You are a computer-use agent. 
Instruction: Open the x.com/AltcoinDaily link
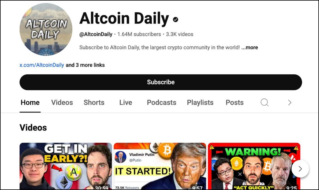[x=42, y=65]
